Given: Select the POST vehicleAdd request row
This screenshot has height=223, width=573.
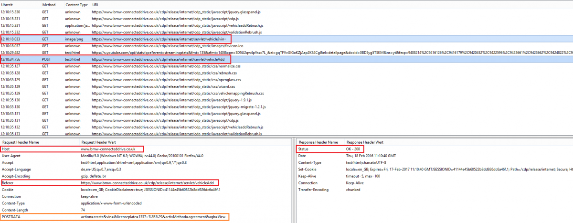Looking at the screenshot, I should tap(286, 59).
